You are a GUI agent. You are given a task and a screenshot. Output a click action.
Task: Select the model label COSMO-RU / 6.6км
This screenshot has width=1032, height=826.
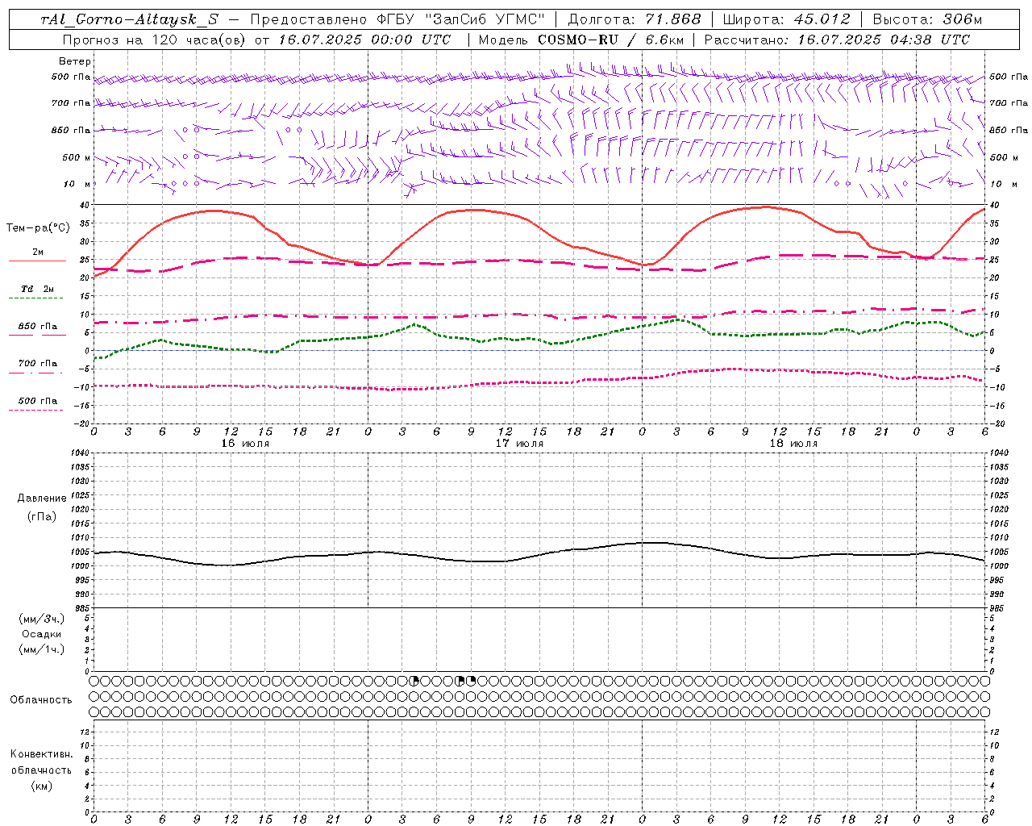[610, 40]
